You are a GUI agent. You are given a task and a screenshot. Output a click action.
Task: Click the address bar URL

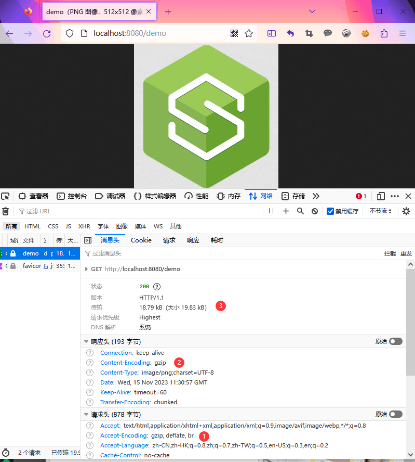(x=129, y=33)
